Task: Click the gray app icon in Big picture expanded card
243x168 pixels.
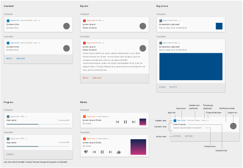Action: pyautogui.click(x=161, y=43)
